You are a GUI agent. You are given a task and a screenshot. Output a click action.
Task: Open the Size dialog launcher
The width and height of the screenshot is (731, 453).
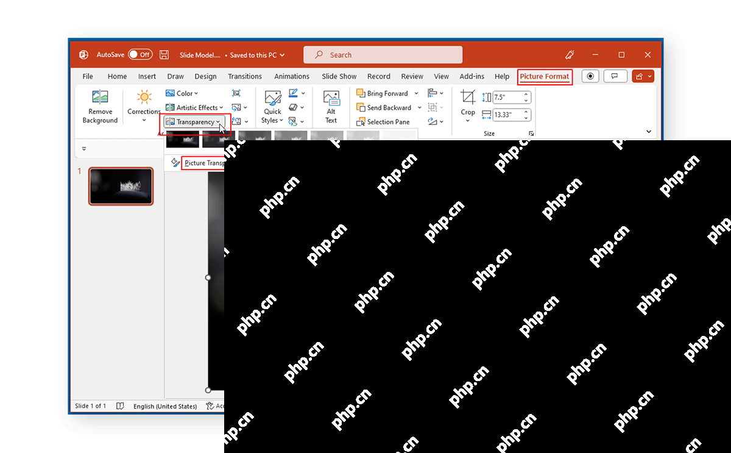(x=531, y=133)
